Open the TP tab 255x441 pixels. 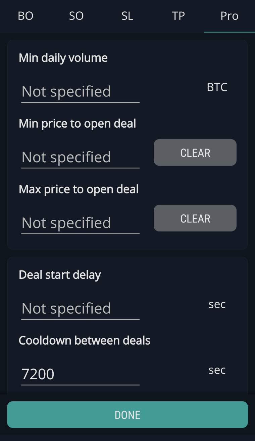tap(178, 16)
